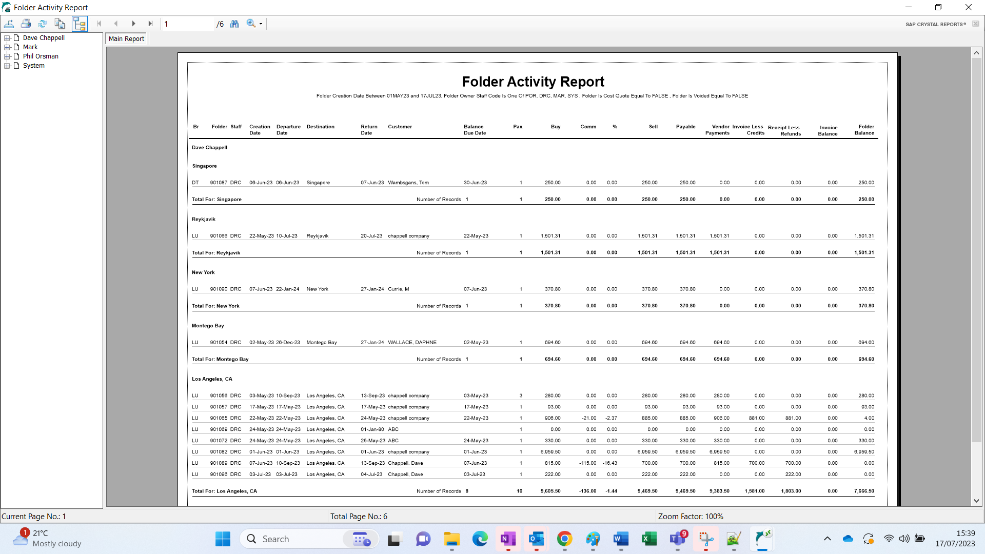The height and width of the screenshot is (554, 985).
Task: Open weather widget showing 21°C
Action: (x=47, y=539)
